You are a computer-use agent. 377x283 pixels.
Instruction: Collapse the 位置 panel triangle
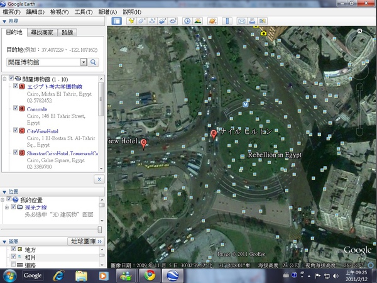(4, 192)
